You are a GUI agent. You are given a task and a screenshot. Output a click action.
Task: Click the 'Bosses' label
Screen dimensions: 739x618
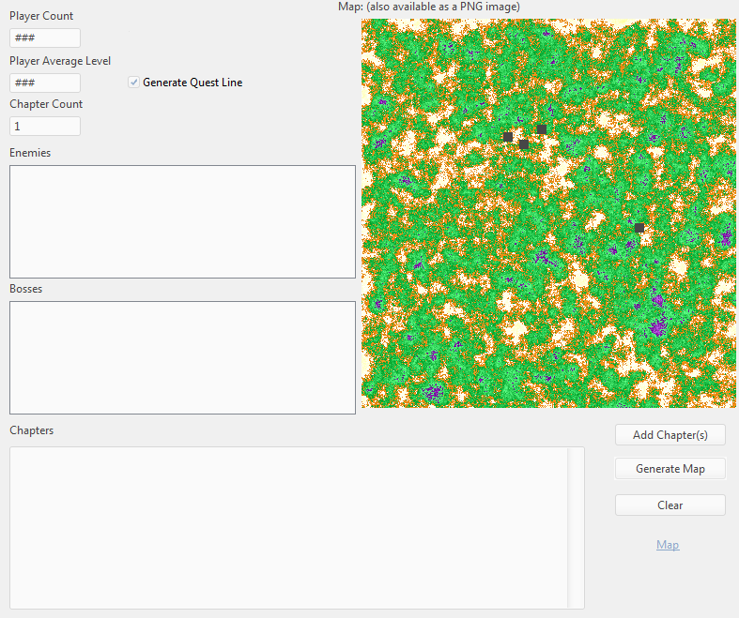pyautogui.click(x=26, y=289)
